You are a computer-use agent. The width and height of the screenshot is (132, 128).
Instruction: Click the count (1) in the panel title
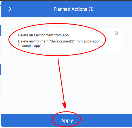pyautogui.click(x=91, y=9)
